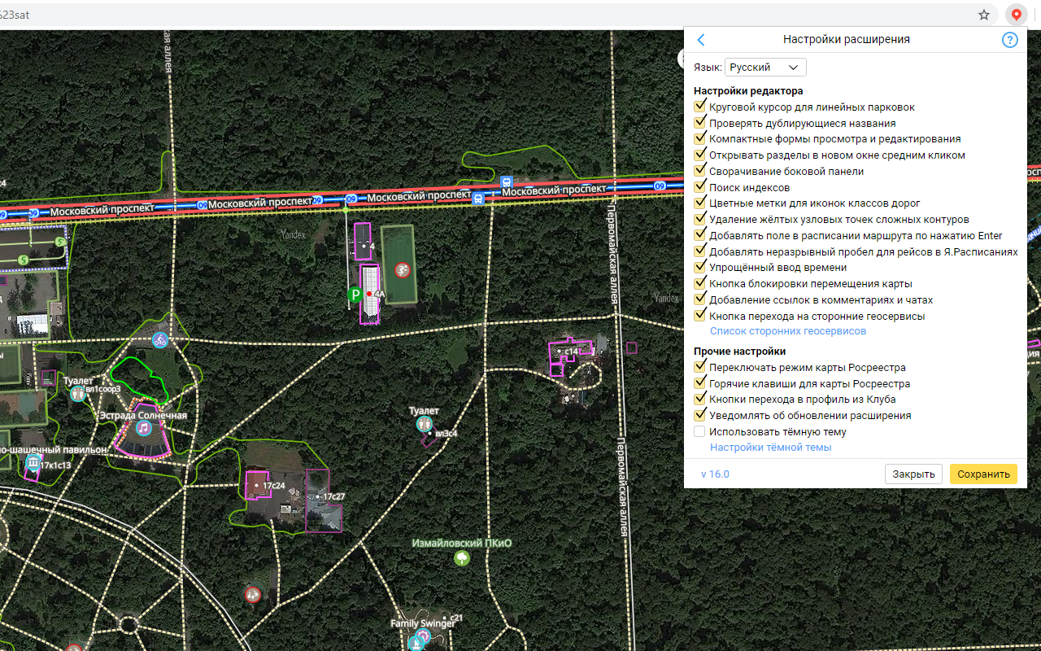Viewport: 1041px width, 651px height.
Task: Click the Закрыть button
Action: (x=913, y=474)
